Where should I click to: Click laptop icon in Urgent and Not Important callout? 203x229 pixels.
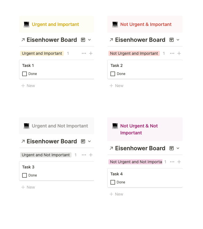27,126
